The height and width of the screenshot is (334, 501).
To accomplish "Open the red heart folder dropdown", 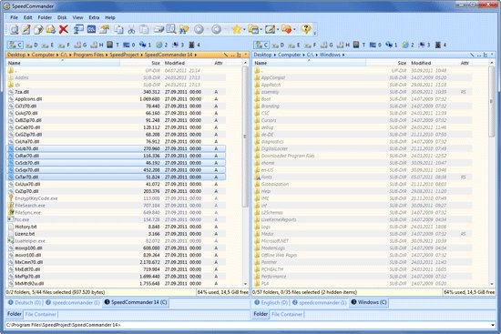I will (294, 30).
